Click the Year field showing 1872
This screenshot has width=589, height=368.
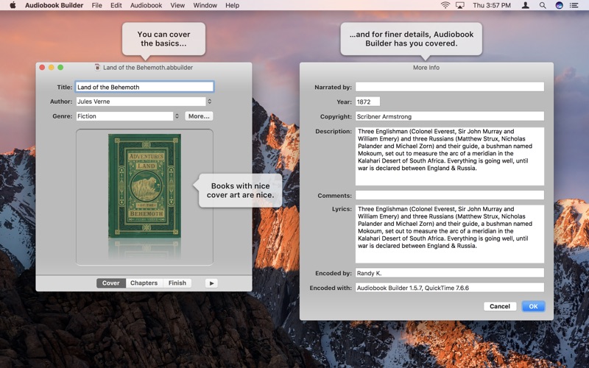[367, 102]
